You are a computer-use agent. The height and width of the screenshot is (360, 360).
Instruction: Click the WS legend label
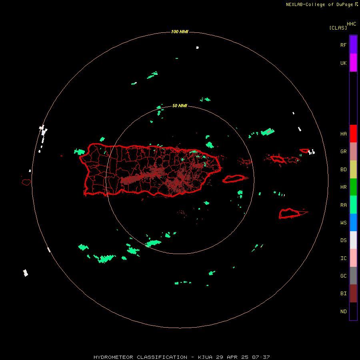click(343, 223)
